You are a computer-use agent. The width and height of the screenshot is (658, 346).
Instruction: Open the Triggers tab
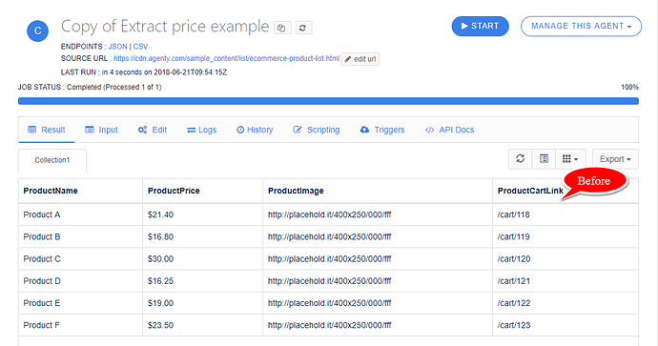[382, 130]
